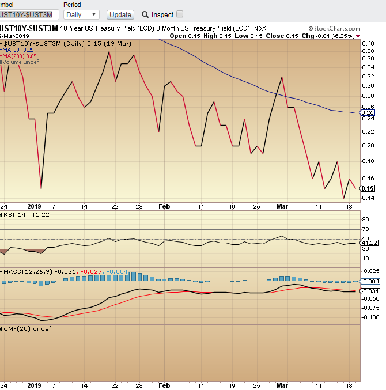The height and width of the screenshot is (390, 386).
Task: Click the Update button
Action: pos(120,14)
